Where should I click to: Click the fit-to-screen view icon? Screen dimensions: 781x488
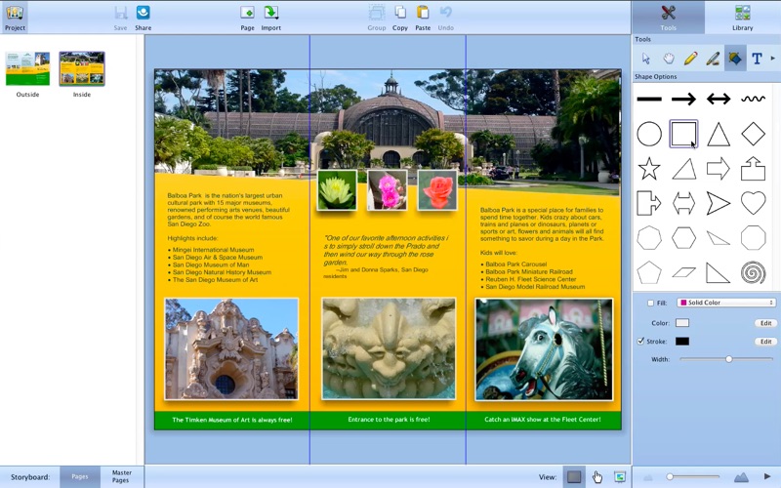point(619,477)
